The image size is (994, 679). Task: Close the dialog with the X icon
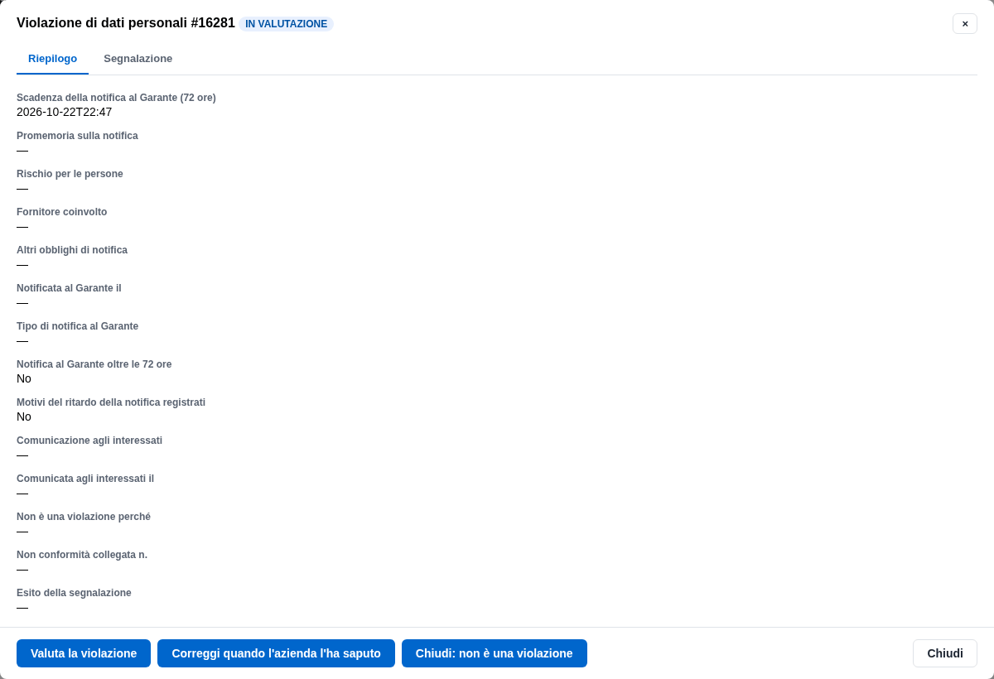[965, 23]
